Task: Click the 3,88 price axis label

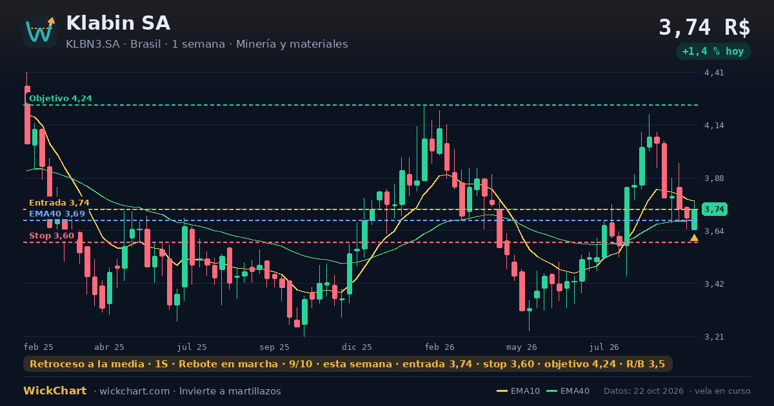Action: [715, 179]
